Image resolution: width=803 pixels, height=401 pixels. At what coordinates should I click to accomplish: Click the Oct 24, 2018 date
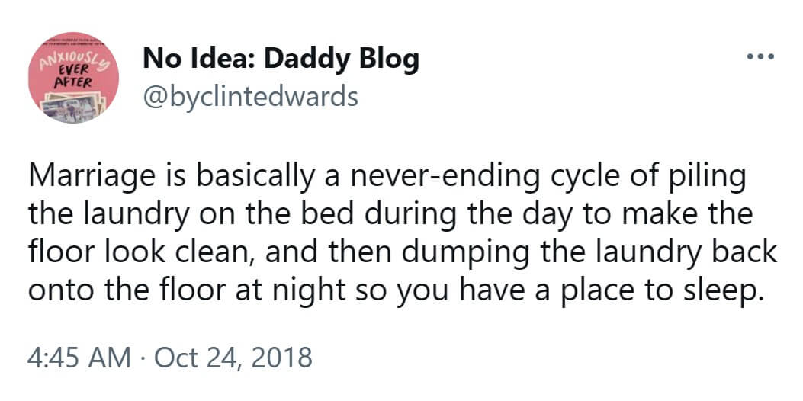coord(233,357)
